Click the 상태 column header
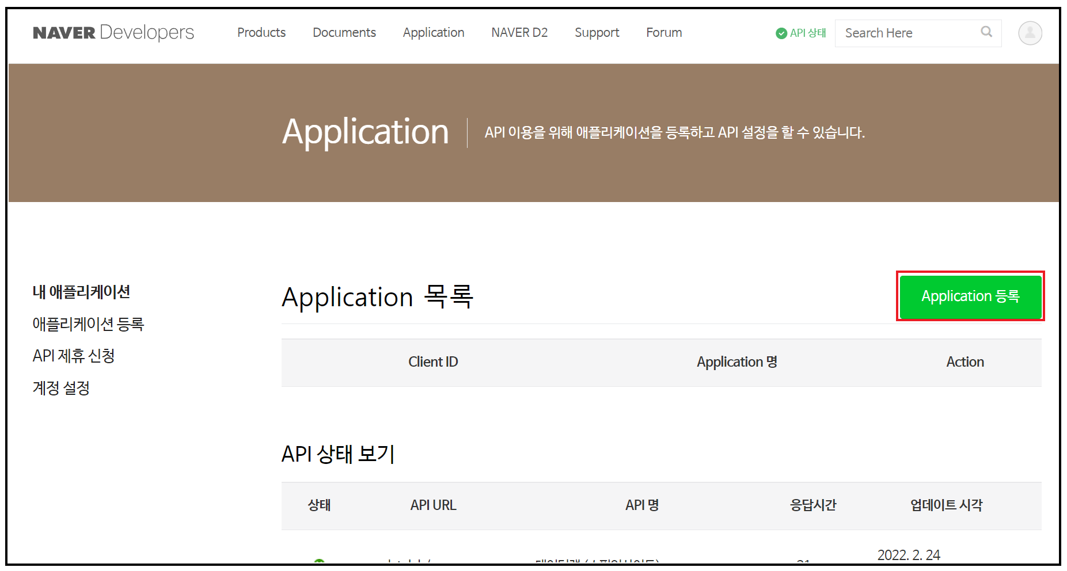Screen dimensions: 1067x571 tap(319, 505)
